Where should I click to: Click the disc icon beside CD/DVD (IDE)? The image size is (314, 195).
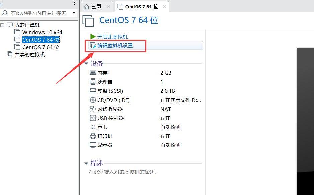pos(93,100)
